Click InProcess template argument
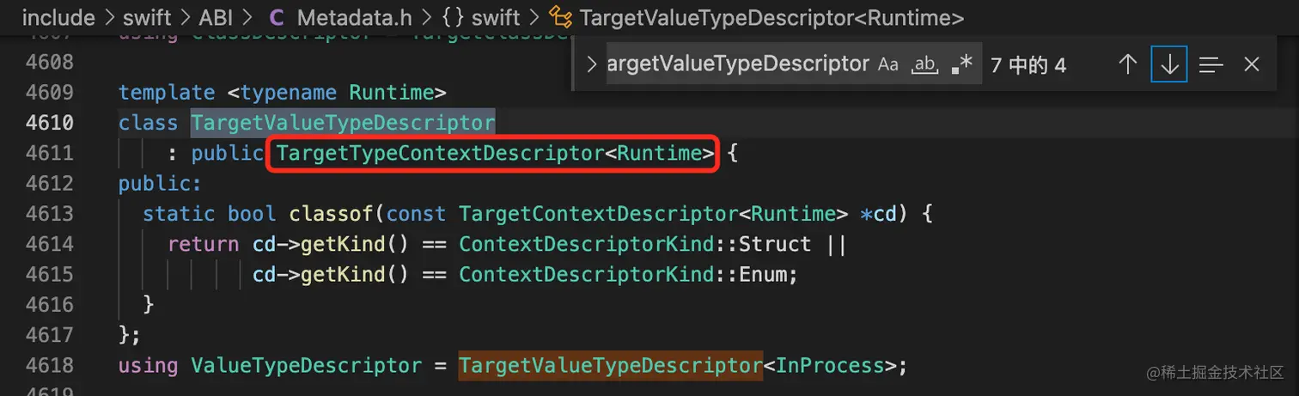1299x396 pixels. click(831, 365)
